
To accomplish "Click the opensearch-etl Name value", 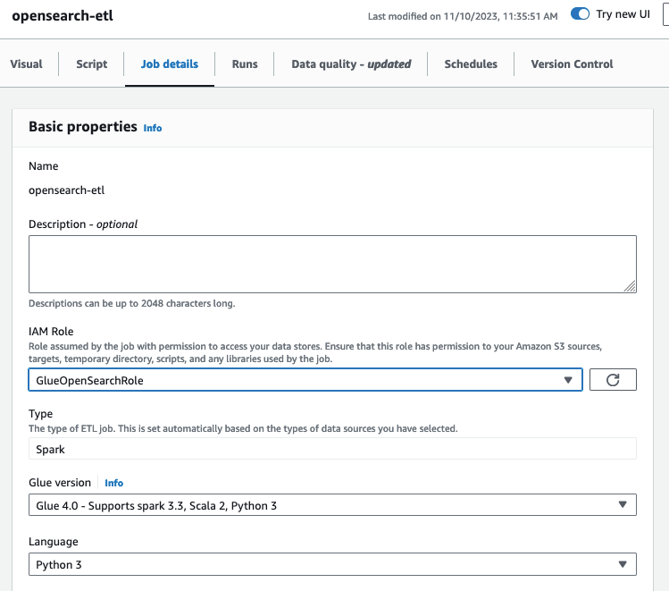I will (66, 190).
